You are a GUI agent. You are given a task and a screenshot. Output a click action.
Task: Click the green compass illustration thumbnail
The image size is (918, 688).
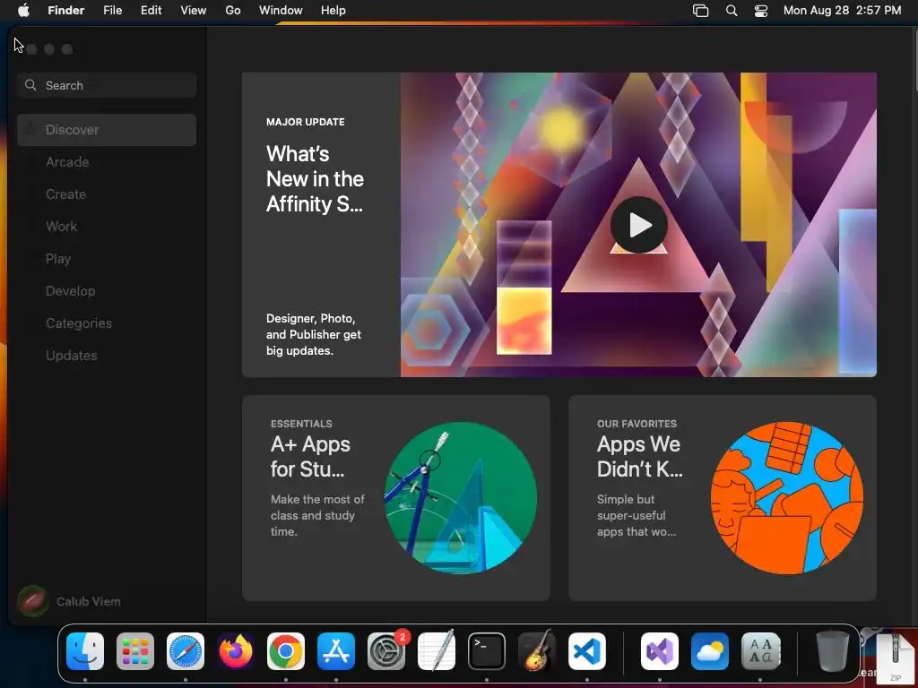460,498
